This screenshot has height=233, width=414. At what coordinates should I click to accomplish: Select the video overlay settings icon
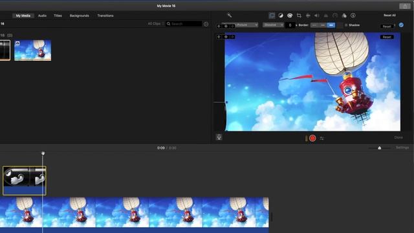272,16
